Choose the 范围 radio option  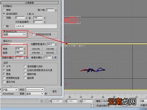(4, 18)
